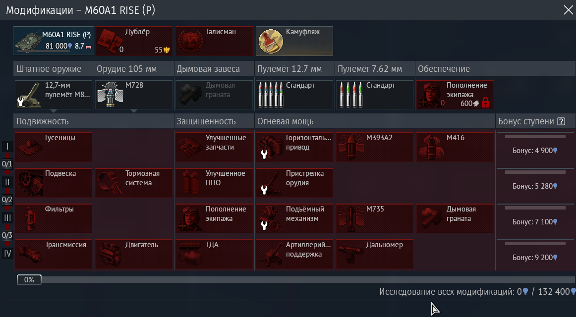
Task: Close the Модификации window
Action: (x=568, y=10)
